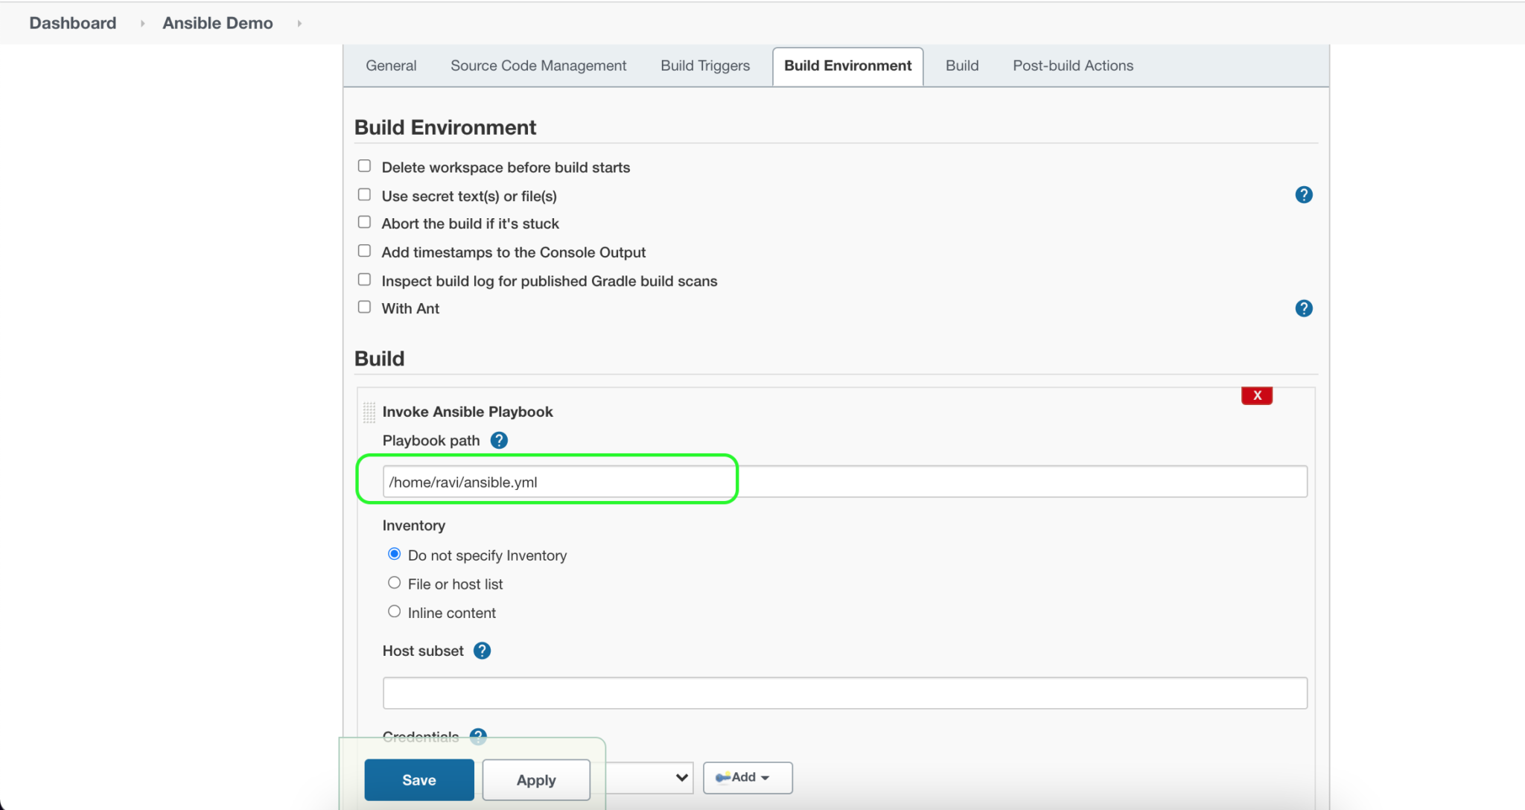
Task: Click the red X remove build step icon
Action: tap(1258, 395)
